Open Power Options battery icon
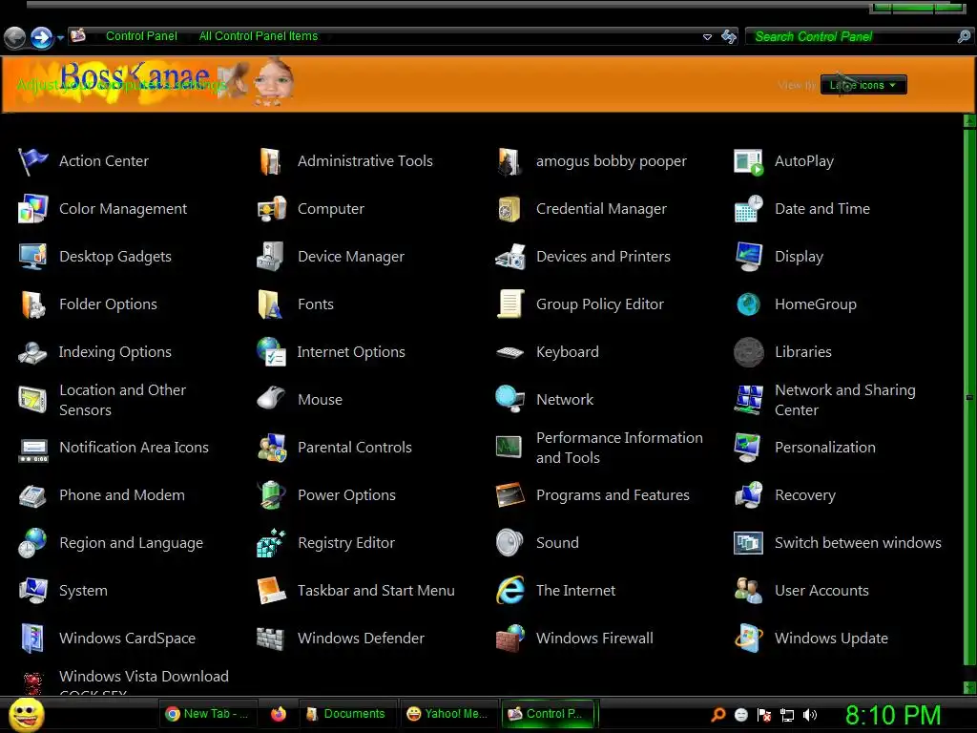Viewport: 977px width, 733px height. (271, 495)
